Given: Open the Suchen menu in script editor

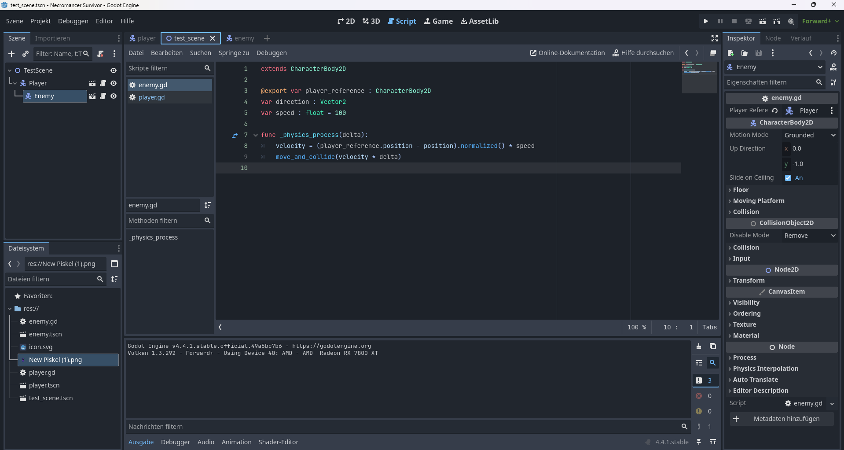Looking at the screenshot, I should 200,53.
